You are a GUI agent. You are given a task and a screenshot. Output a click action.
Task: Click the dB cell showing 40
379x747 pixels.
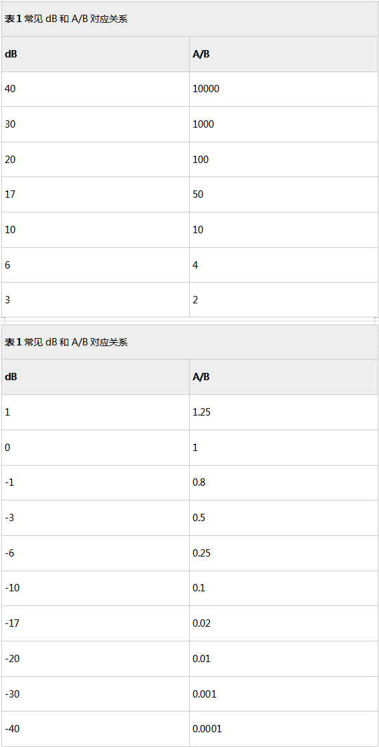(x=96, y=89)
